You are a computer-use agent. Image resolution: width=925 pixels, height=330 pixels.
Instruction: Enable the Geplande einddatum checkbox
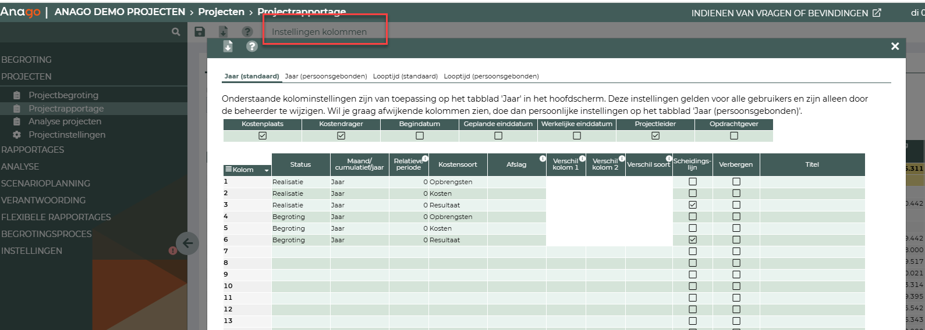pyautogui.click(x=498, y=135)
